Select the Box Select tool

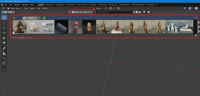4,18
